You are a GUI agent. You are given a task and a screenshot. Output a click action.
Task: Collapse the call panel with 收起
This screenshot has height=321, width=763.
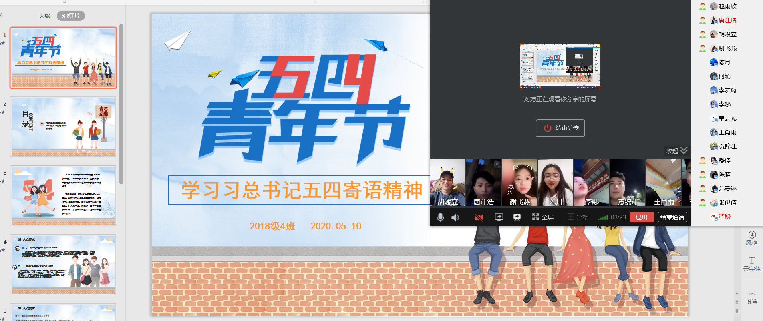coord(676,151)
